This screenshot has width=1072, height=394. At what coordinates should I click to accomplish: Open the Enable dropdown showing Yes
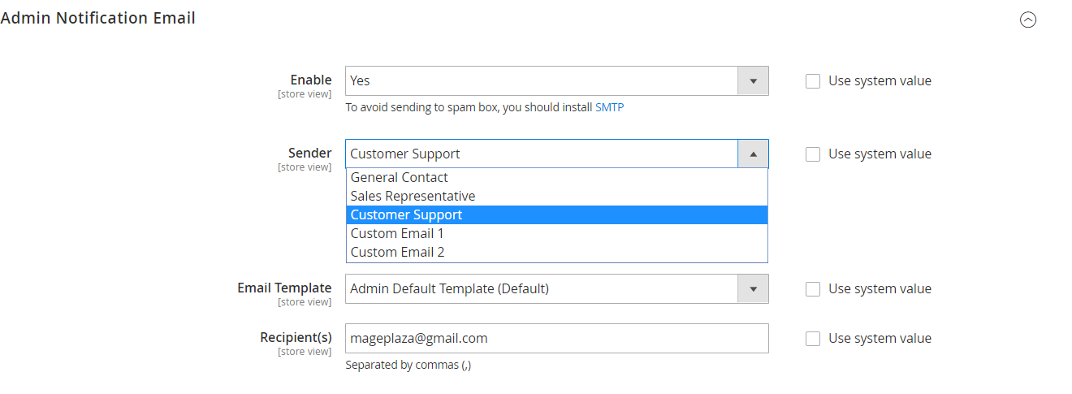point(541,81)
